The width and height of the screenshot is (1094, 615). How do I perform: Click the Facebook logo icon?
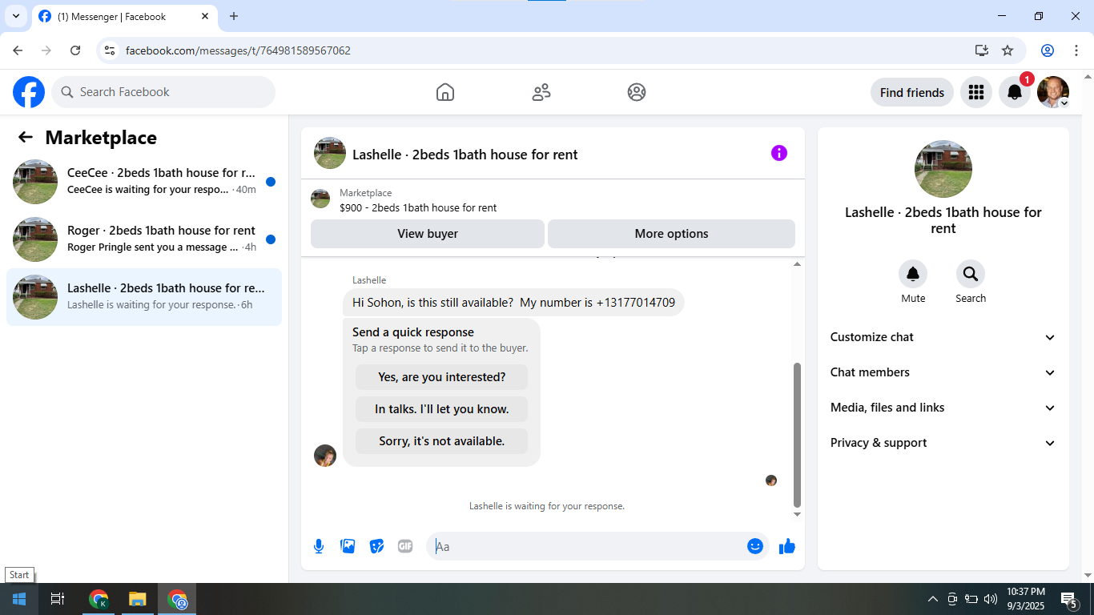29,92
